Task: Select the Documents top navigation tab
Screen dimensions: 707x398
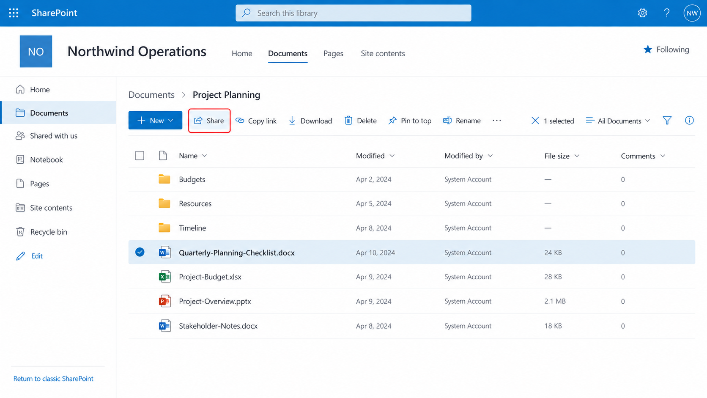Action: pyautogui.click(x=288, y=53)
